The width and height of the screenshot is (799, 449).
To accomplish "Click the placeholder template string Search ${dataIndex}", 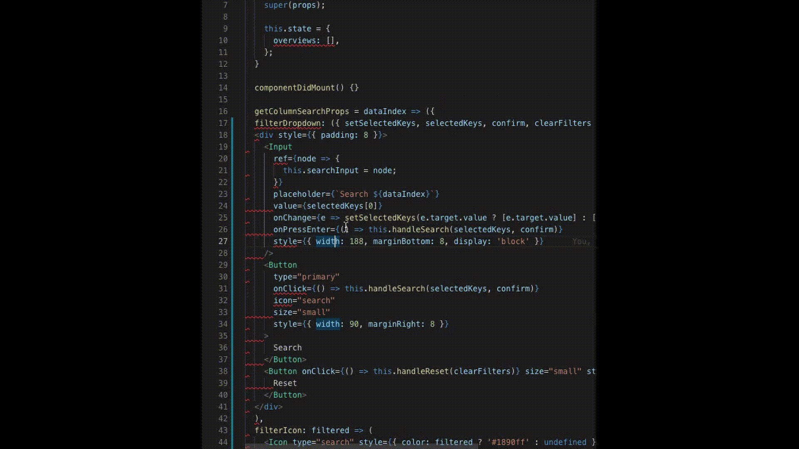I will [385, 194].
